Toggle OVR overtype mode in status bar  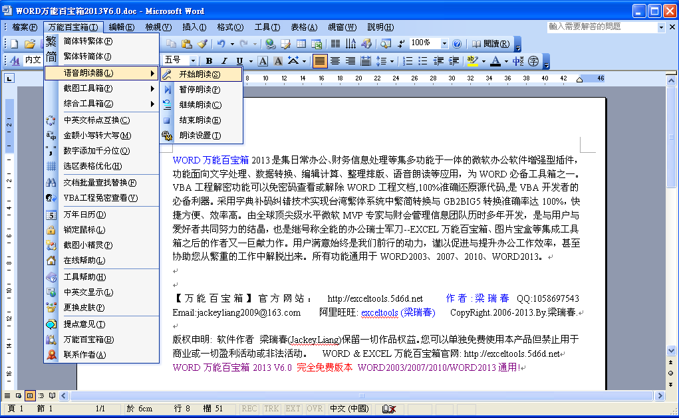tap(315, 409)
